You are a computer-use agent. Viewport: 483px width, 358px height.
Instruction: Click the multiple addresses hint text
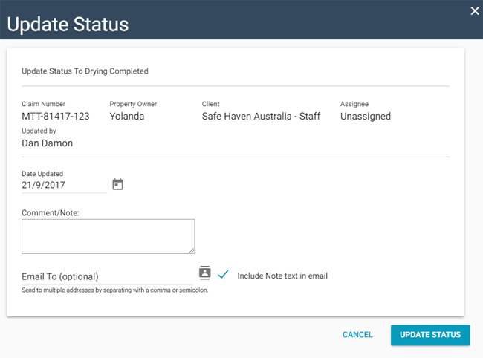click(x=114, y=290)
